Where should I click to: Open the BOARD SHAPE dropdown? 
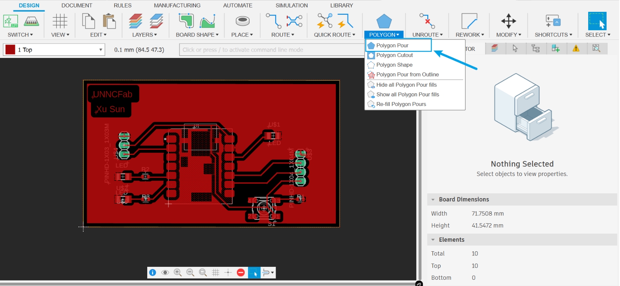coord(197,35)
